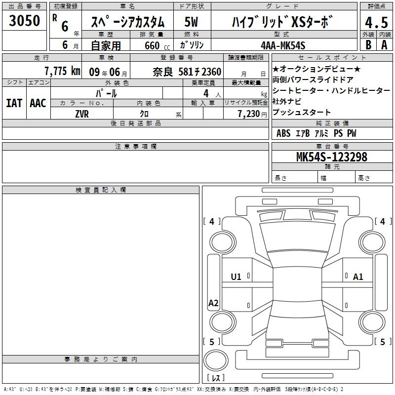Click displacement value 660 cc
This screenshot has height=395, width=395.
click(x=157, y=45)
